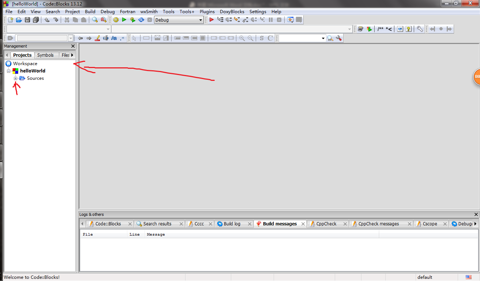Save the current file with the floppy icon
This screenshot has width=480, height=281.
(27, 20)
